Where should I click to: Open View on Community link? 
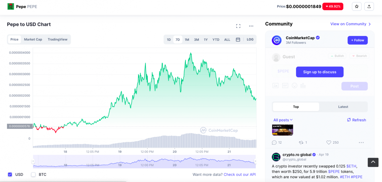pos(351,24)
